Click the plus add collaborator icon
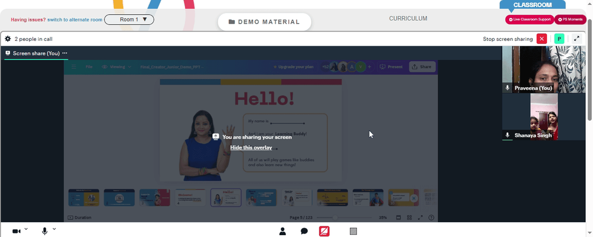This screenshot has height=237, width=593. 369,67
